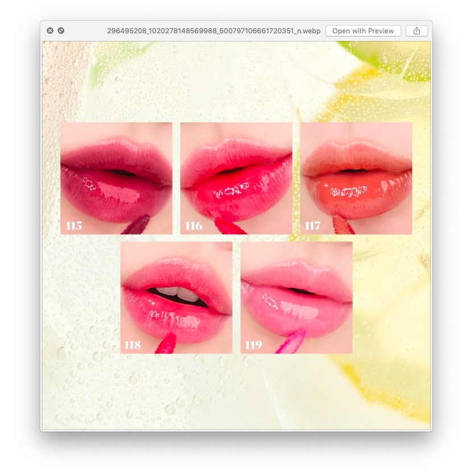Click the number 116 label
The height and width of the screenshot is (472, 472).
[x=194, y=226]
